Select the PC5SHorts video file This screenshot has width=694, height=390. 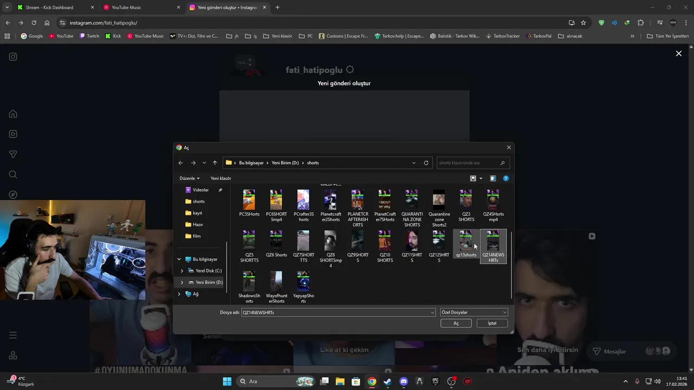[249, 203]
